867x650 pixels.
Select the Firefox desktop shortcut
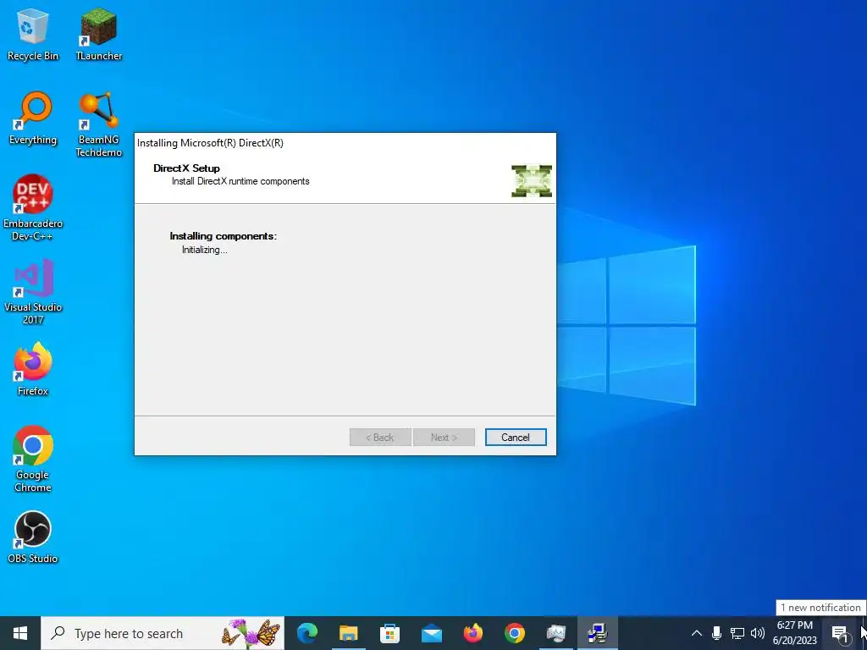[x=33, y=369]
